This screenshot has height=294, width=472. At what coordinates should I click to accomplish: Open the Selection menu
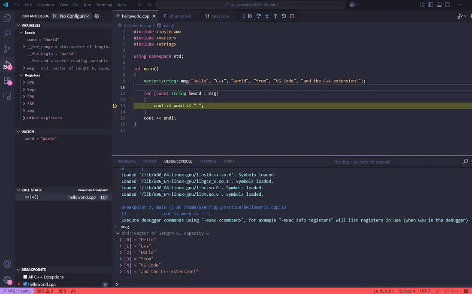[x=45, y=5]
